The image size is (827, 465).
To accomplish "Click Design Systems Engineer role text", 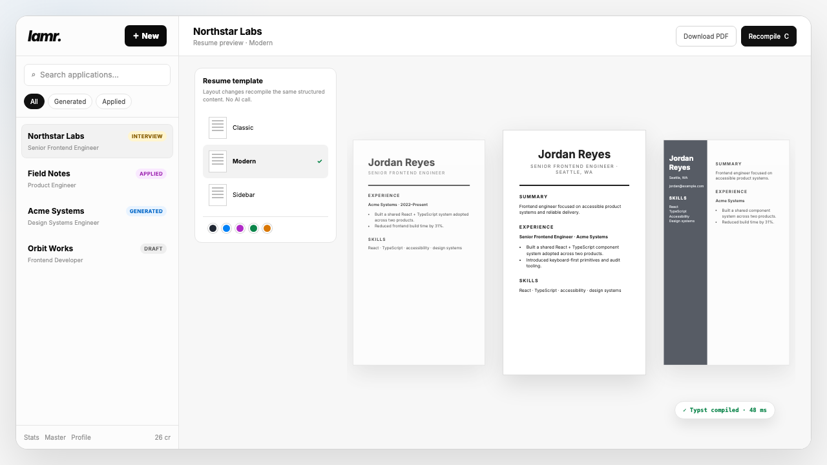I will (x=63, y=223).
